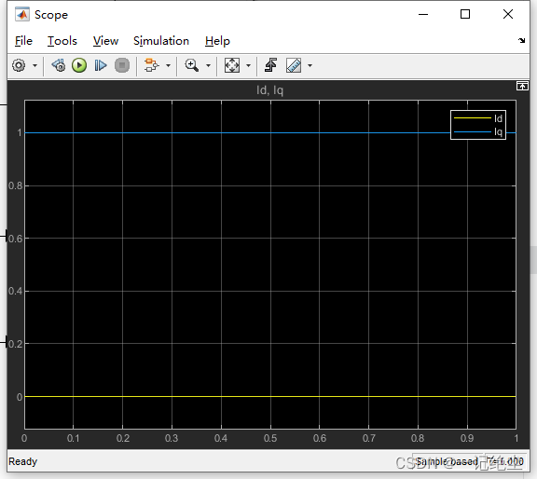Click the Step Forward icon
This screenshot has height=479, width=537.
tap(101, 65)
